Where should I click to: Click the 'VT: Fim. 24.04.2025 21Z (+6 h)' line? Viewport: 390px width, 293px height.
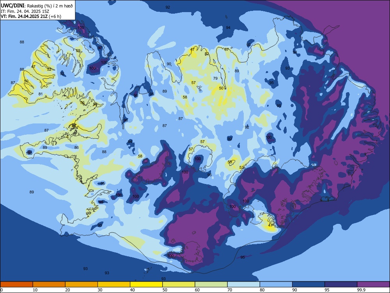tap(31, 16)
